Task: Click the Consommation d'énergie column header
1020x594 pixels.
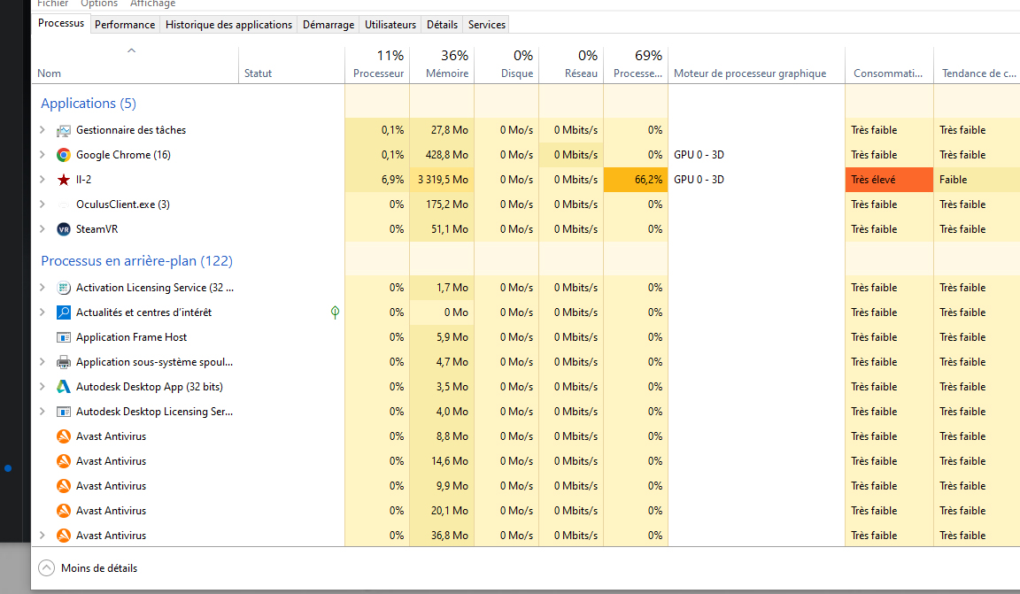Action: [889, 65]
